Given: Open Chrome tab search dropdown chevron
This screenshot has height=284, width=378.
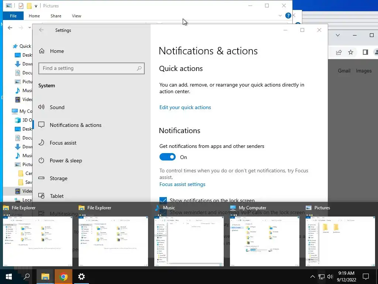Looking at the screenshot, I should [338, 35].
